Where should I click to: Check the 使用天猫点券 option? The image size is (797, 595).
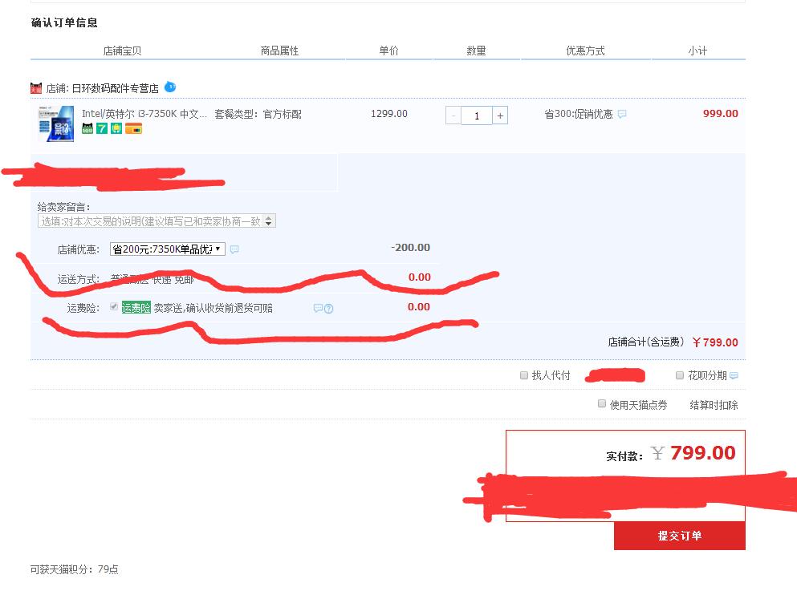602,403
